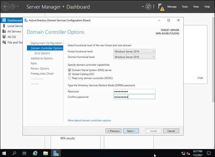This screenshot has height=157, width=215.
Task: Go to Deployment Configuration step
Action: [x=46, y=43]
